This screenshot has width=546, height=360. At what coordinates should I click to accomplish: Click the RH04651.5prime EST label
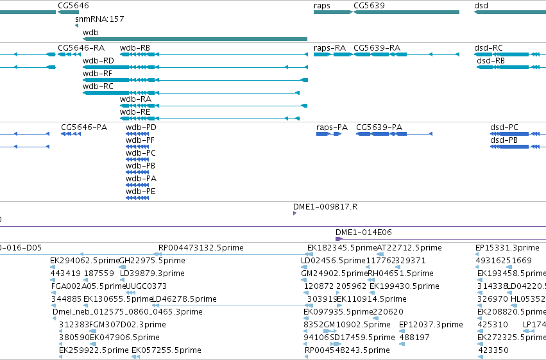click(x=401, y=274)
